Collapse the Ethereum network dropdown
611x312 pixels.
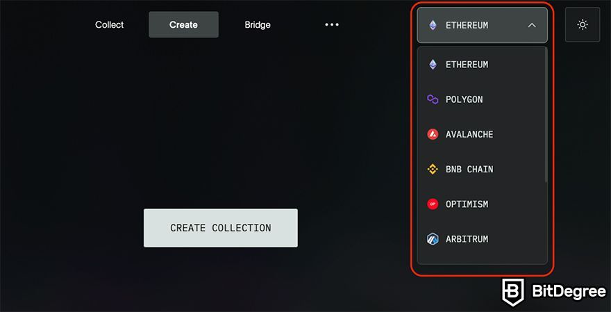coord(482,25)
